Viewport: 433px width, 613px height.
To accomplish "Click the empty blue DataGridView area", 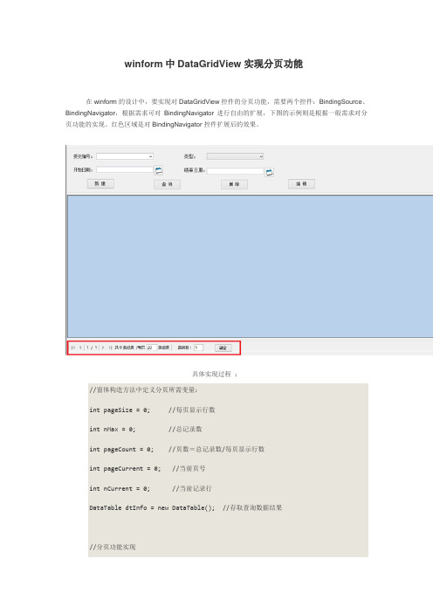I will point(250,265).
